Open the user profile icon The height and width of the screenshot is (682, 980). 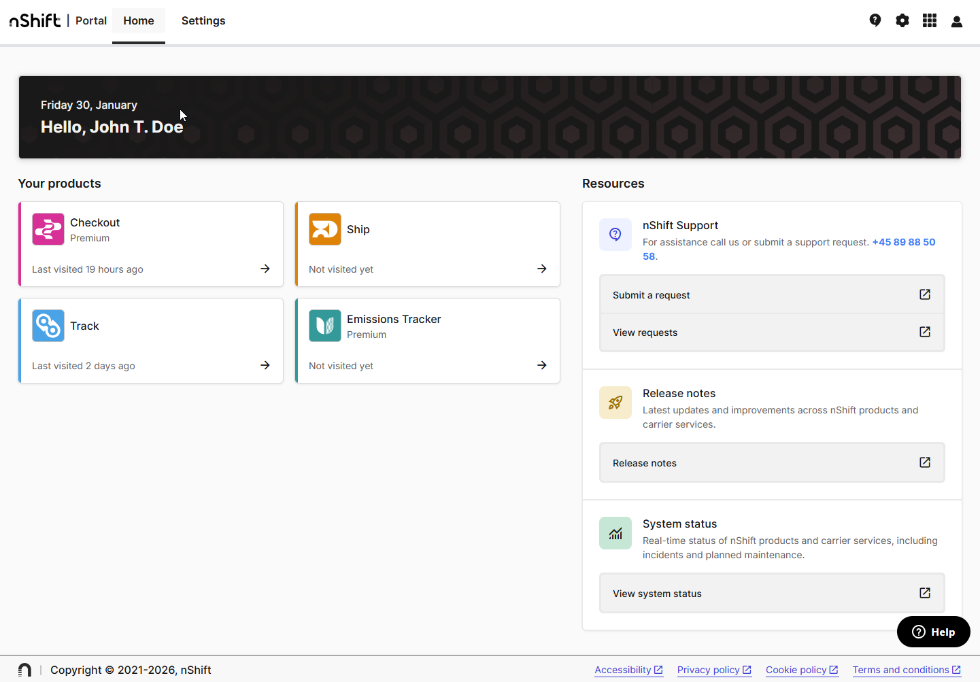click(957, 21)
